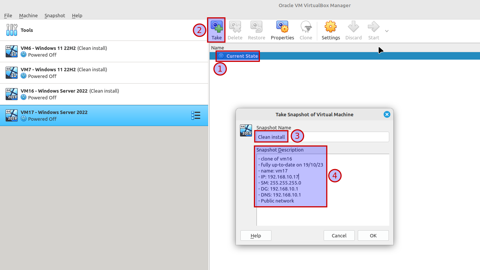The height and width of the screenshot is (270, 480).
Task: Confirm snapshot with OK button
Action: 373,235
